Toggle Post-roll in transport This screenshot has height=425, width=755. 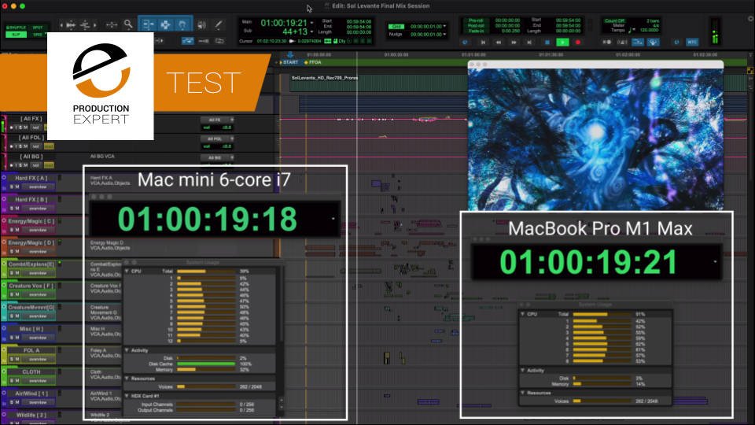[x=476, y=25]
